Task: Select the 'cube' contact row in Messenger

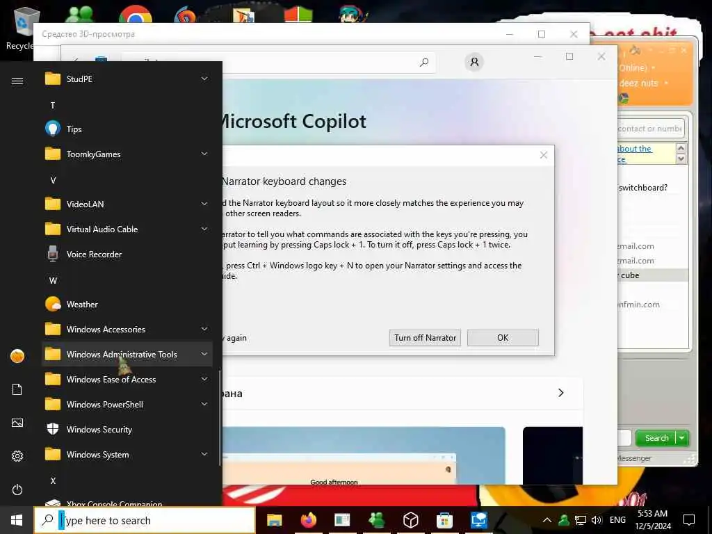Action: pos(652,275)
